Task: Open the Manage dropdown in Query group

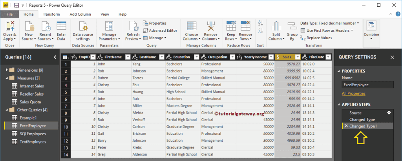Action: point(155,38)
